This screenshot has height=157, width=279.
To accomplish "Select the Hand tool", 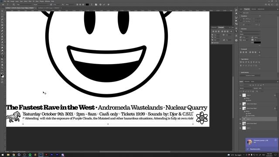I will [2, 65].
